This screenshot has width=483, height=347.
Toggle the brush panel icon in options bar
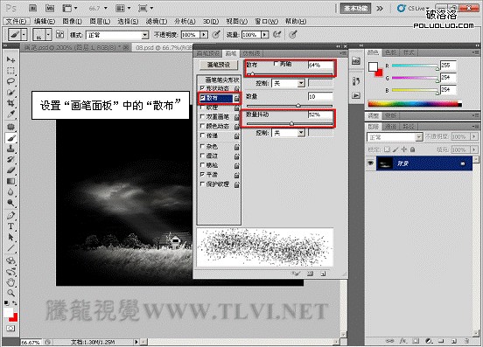tap(60, 34)
